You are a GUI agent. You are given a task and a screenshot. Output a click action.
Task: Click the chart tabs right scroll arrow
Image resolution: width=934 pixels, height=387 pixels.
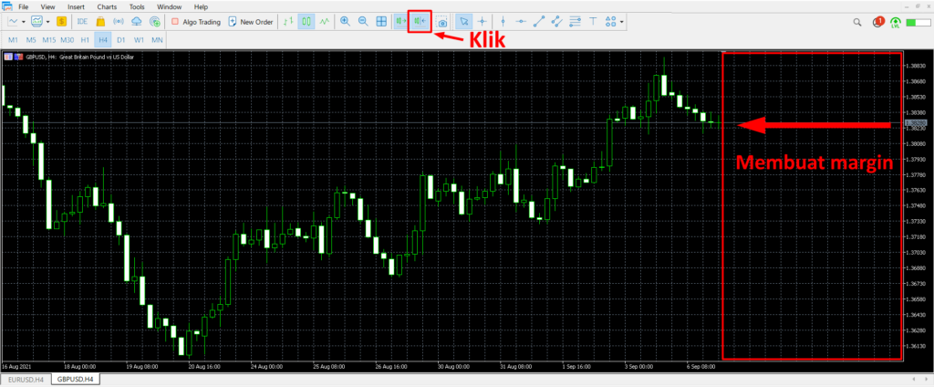coord(928,380)
